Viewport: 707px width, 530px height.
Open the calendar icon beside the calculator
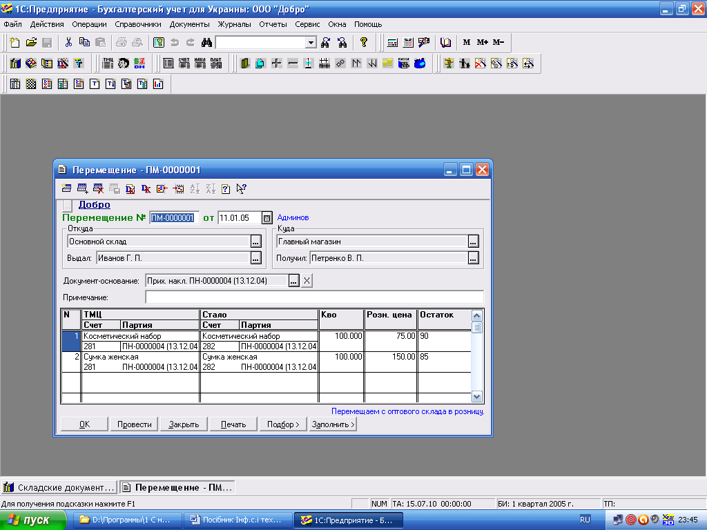tap(408, 42)
